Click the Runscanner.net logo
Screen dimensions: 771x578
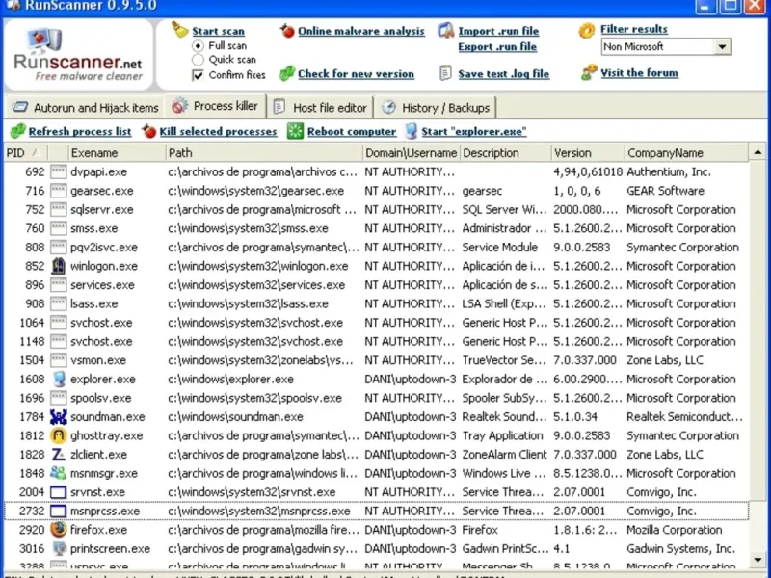click(x=79, y=55)
